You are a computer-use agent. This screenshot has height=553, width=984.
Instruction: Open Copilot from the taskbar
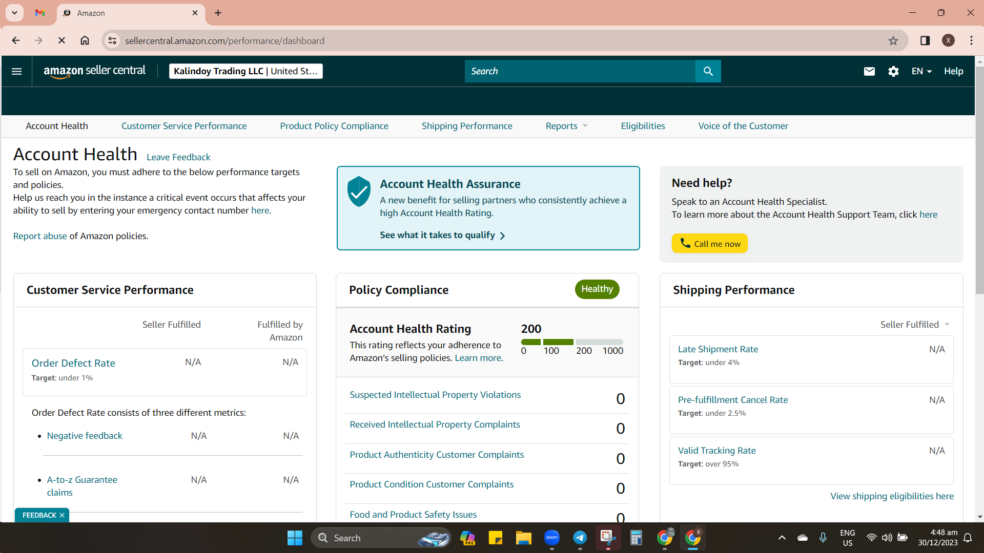pos(467,538)
